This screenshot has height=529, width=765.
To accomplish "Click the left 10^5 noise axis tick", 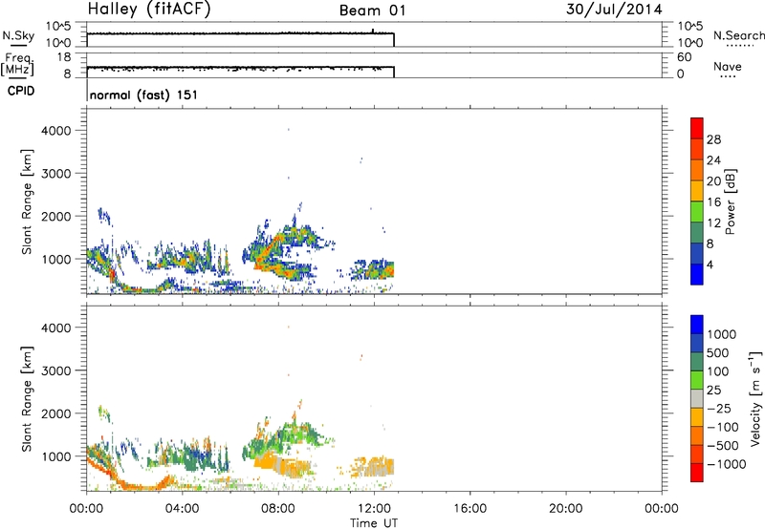I will 59,26.
